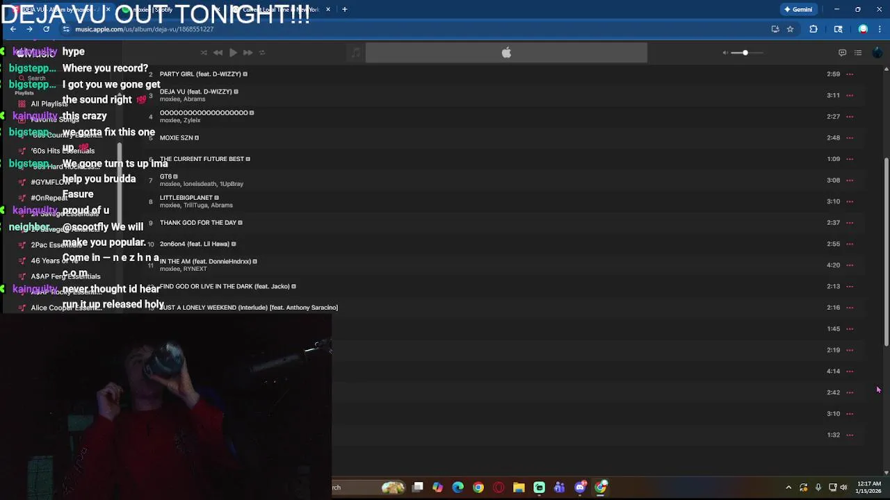Open the playing next queue list icon
Image resolution: width=890 pixels, height=500 pixels.
point(858,53)
